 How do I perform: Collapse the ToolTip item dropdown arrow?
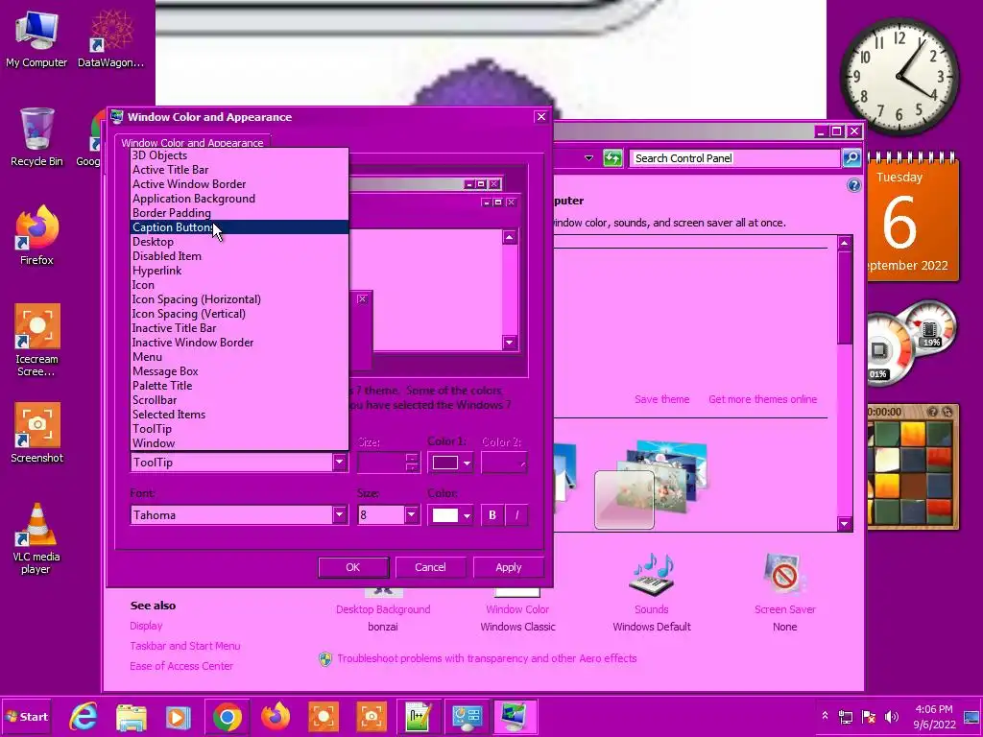click(339, 463)
